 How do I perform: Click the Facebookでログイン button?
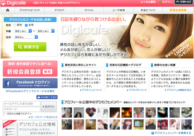click(x=30, y=83)
